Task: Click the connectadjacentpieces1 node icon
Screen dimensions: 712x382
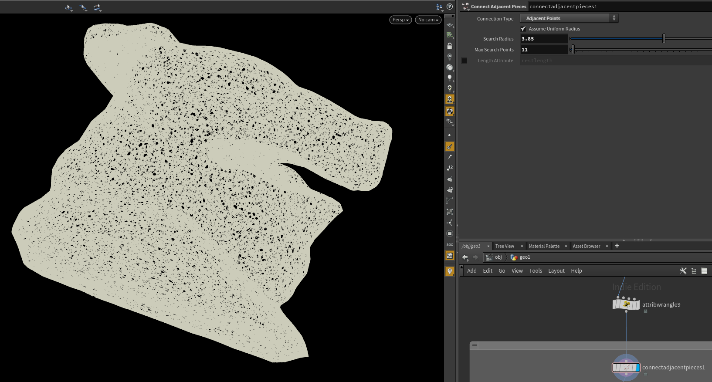Action: [x=626, y=368]
